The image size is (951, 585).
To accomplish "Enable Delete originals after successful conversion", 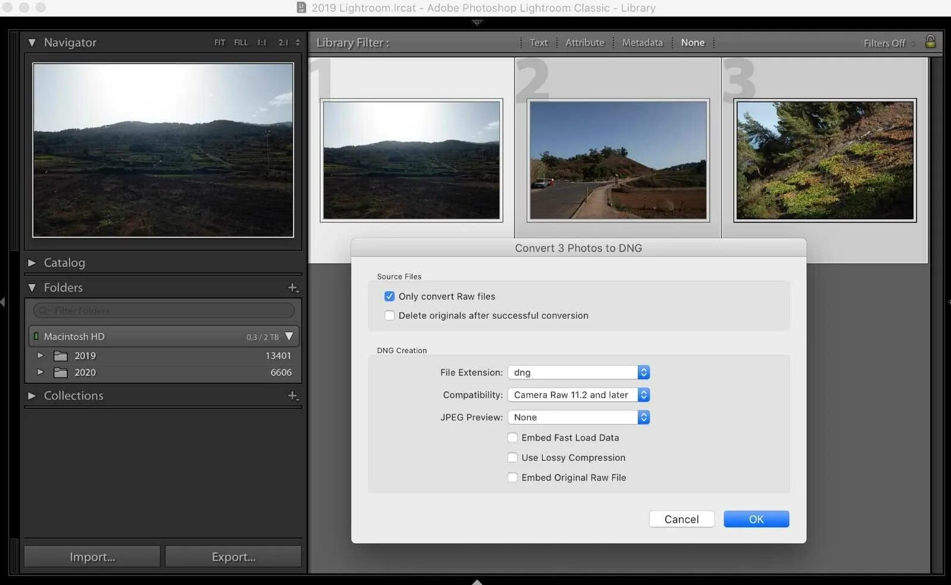I will click(389, 315).
